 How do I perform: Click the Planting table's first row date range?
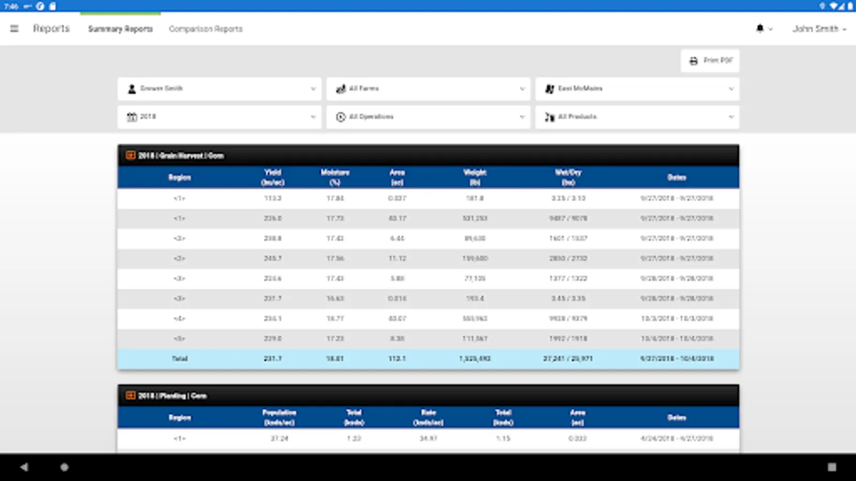point(677,438)
